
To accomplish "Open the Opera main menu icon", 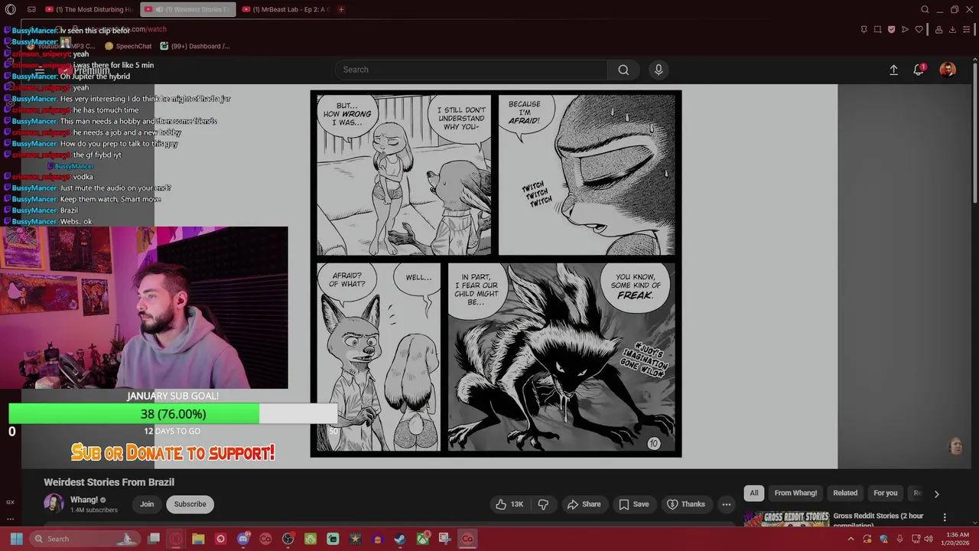I will coord(10,9).
